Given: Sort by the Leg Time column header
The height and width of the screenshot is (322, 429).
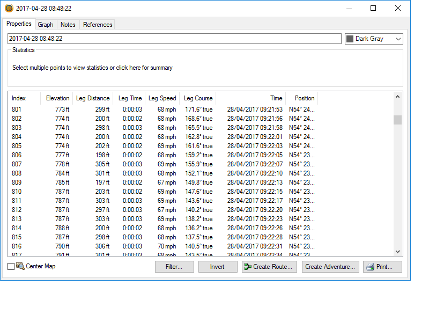Looking at the screenshot, I should click(129, 98).
